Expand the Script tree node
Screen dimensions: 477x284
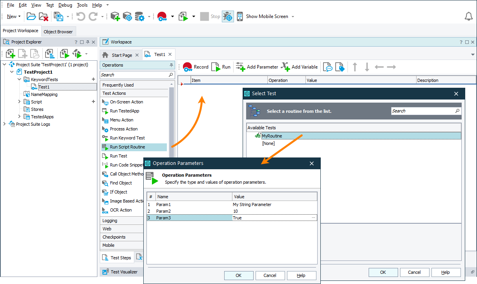tap(20, 102)
